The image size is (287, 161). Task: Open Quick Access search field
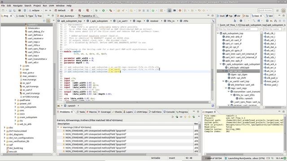[x=265, y=10]
